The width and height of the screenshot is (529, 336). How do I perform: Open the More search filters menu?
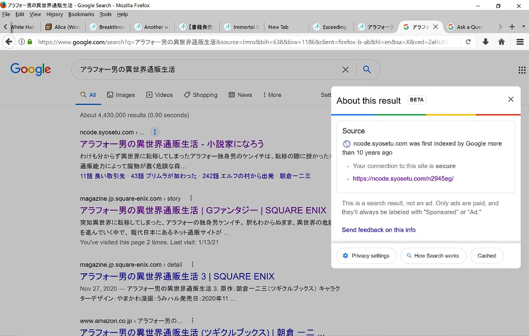point(272,95)
